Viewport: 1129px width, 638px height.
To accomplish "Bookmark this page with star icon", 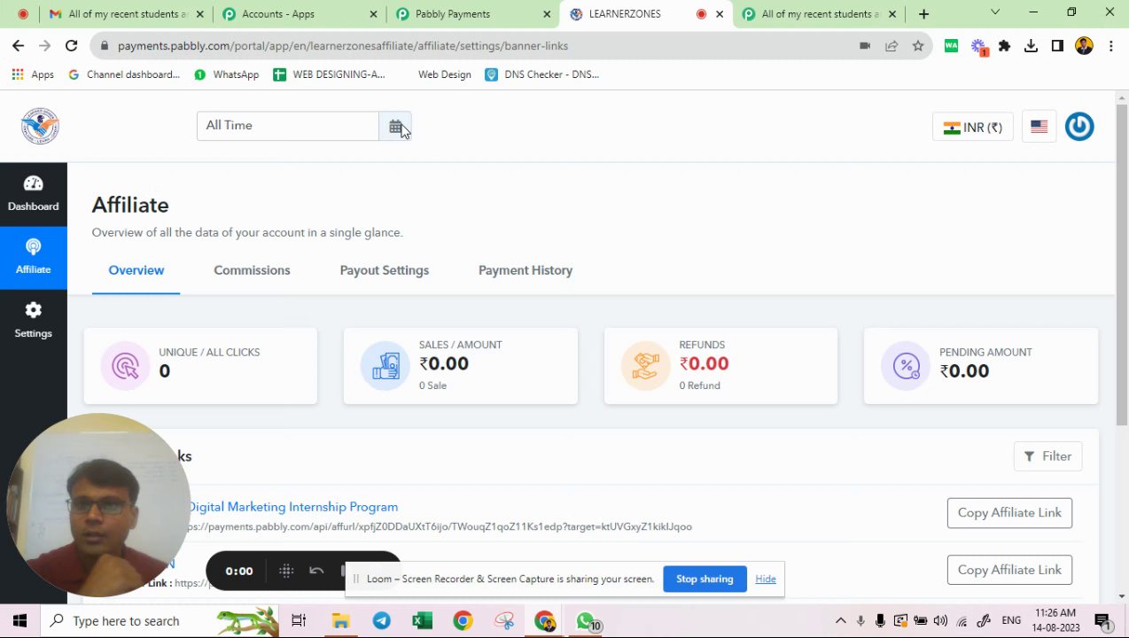I will click(x=918, y=46).
